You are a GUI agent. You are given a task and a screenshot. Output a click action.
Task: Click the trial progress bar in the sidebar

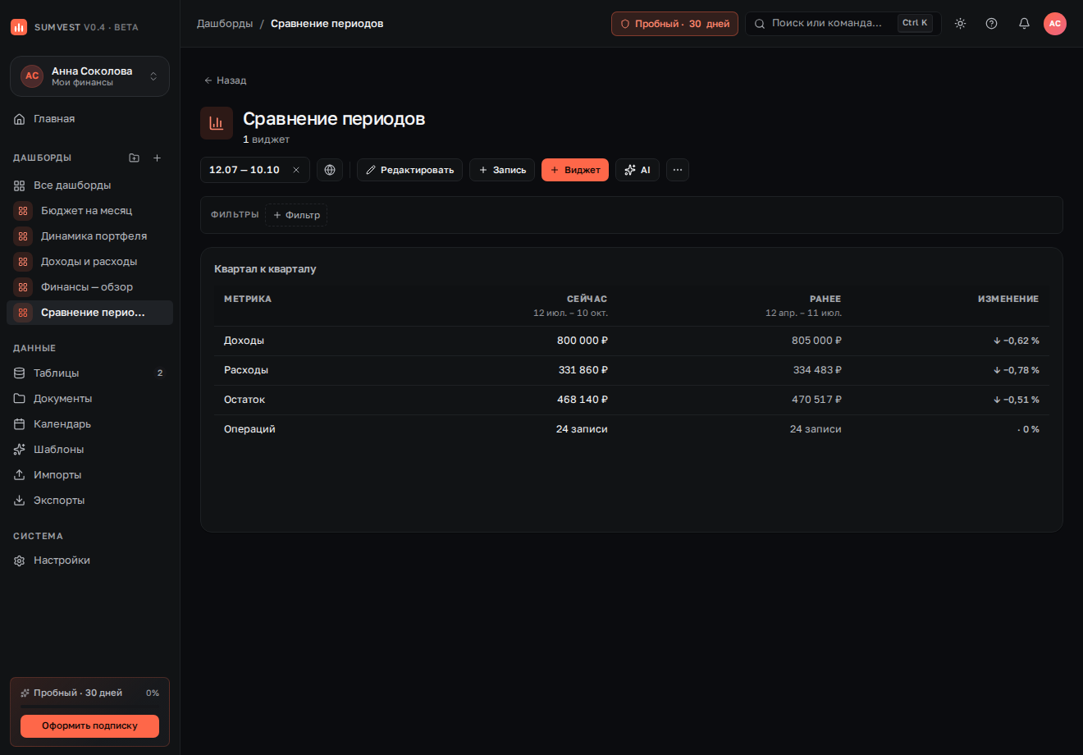point(89,706)
